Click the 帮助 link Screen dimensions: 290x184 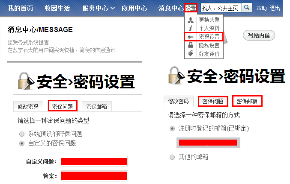coord(261,8)
